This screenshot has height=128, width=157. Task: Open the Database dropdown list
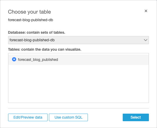pyautogui.click(x=78, y=40)
